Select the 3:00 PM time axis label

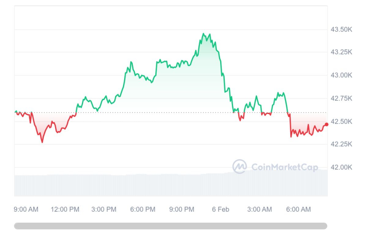pyautogui.click(x=104, y=210)
